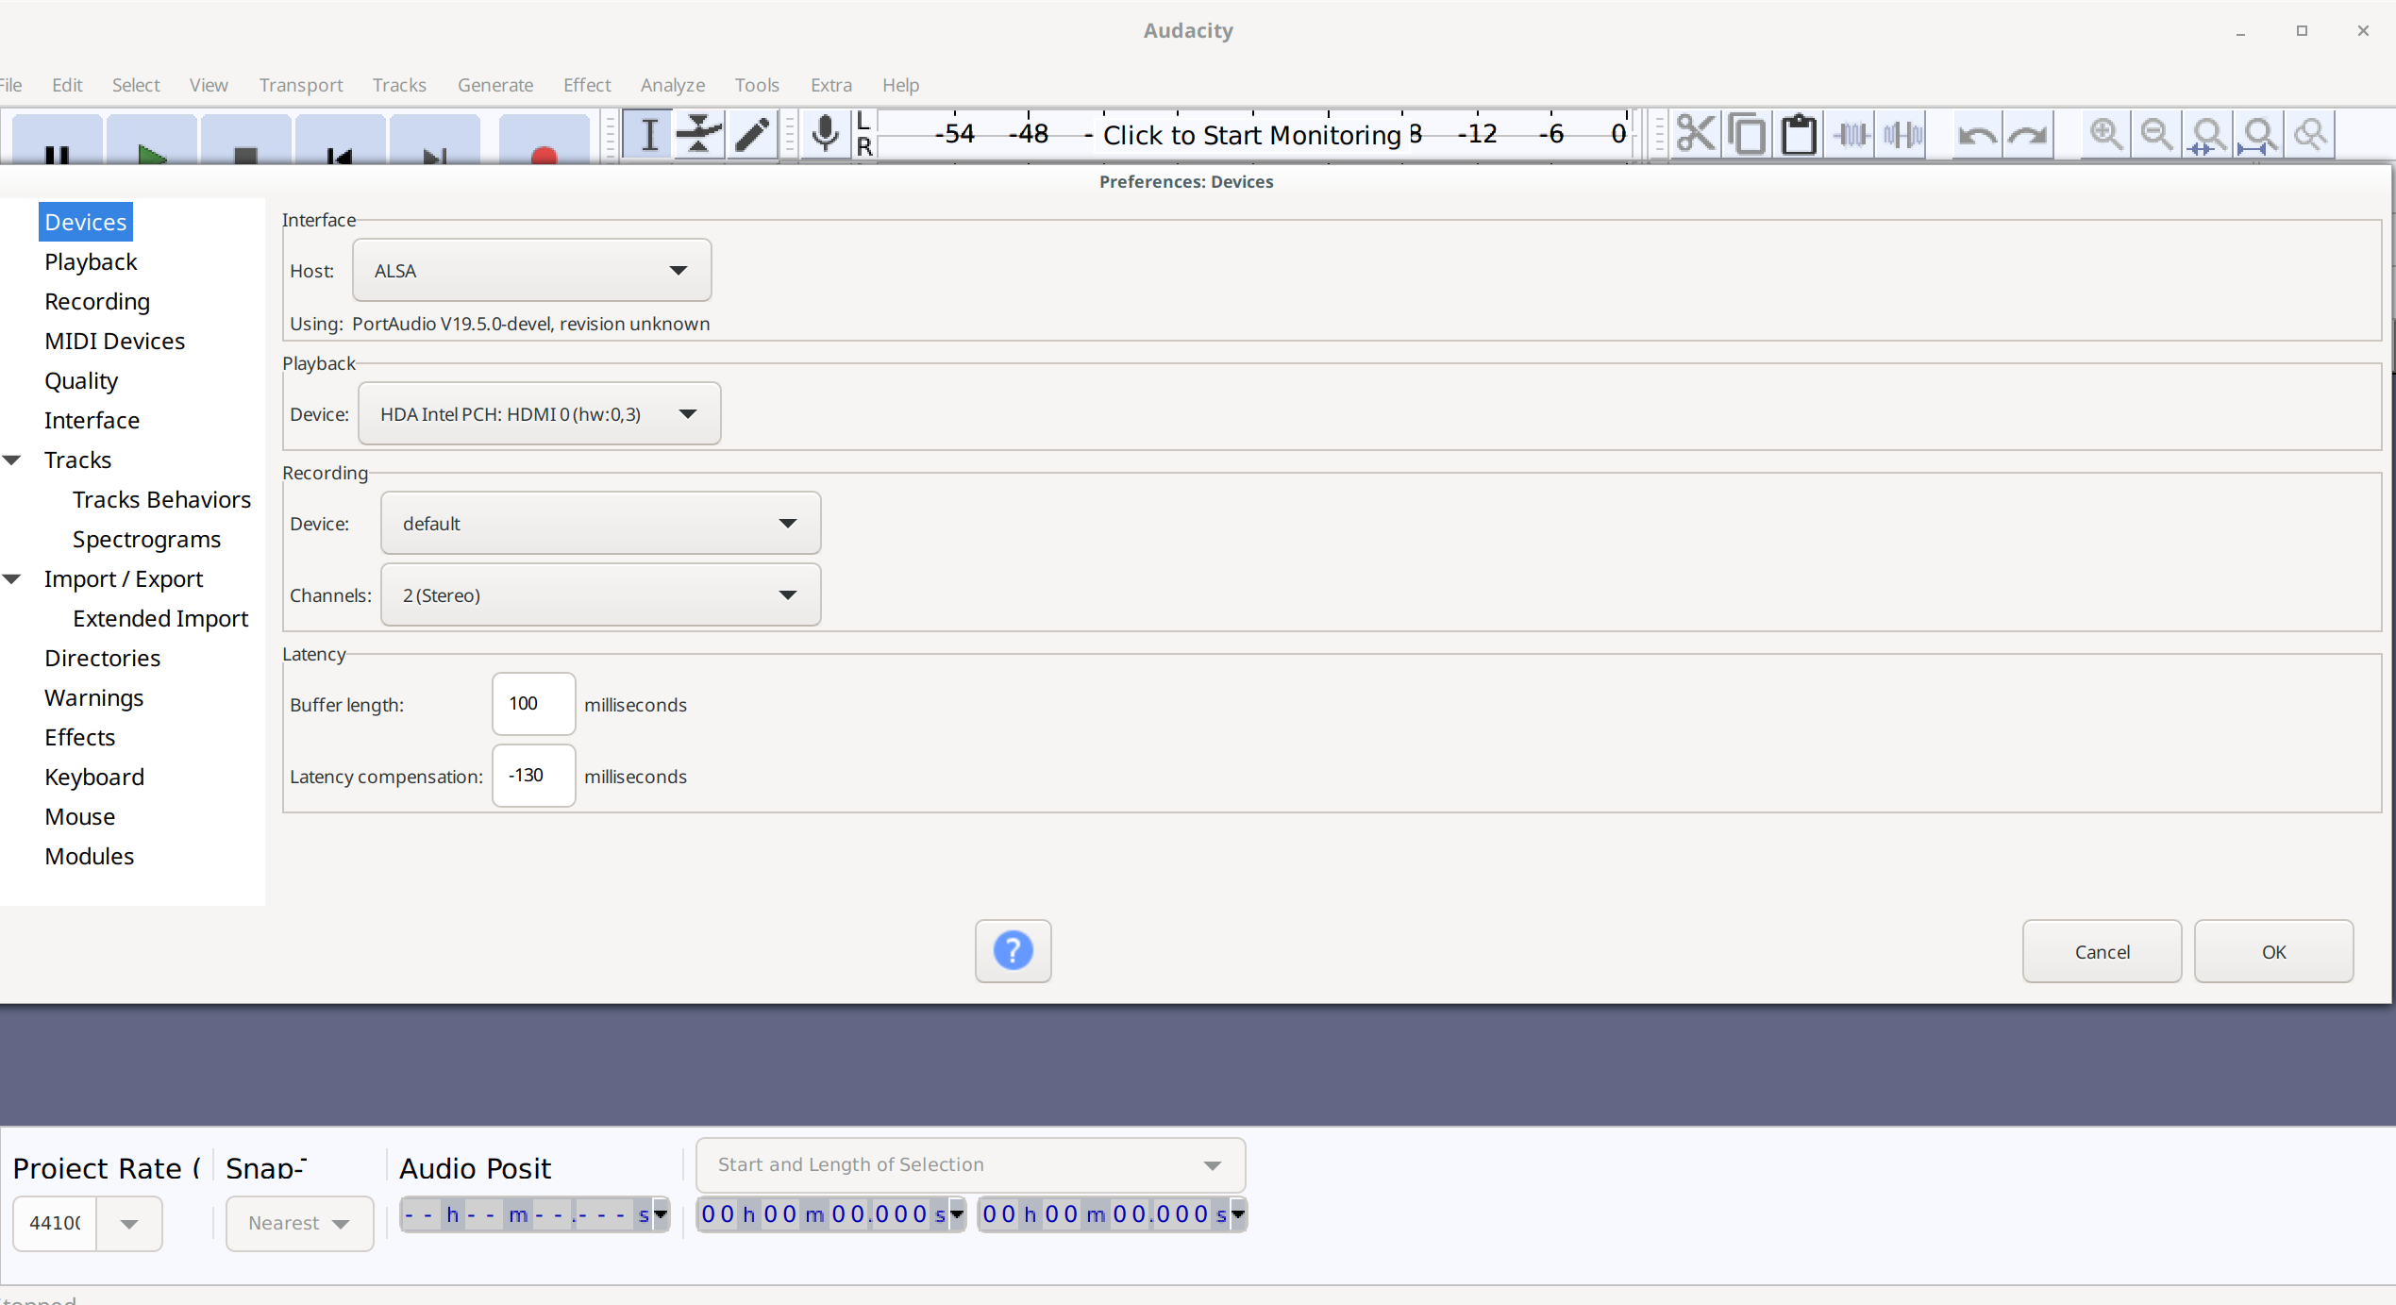Select Interface preferences category

pyautogui.click(x=92, y=421)
